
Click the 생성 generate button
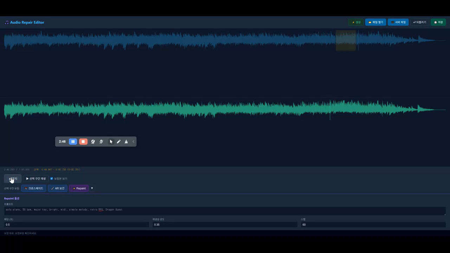[356, 22]
